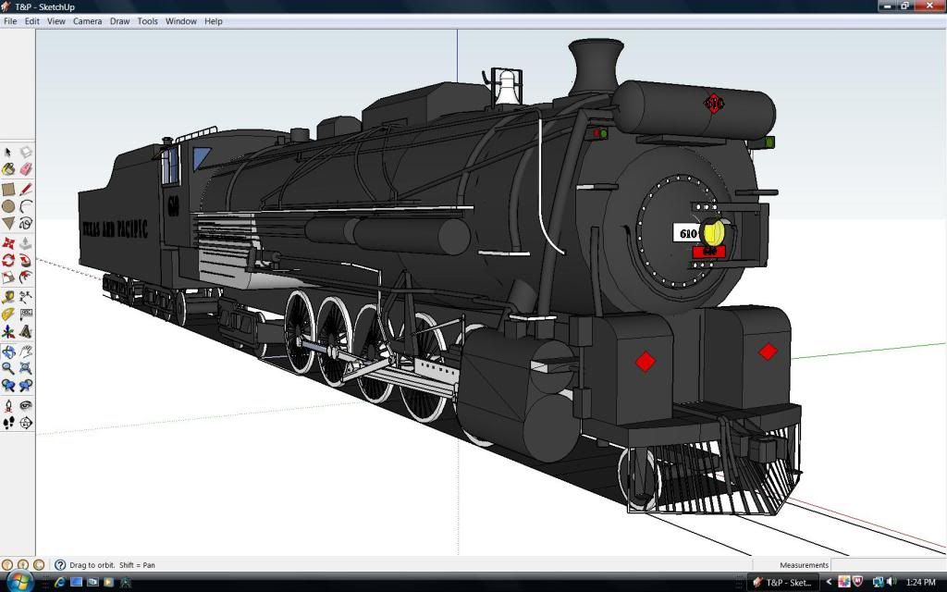Open the Tools menu
This screenshot has width=947, height=592.
click(x=147, y=21)
